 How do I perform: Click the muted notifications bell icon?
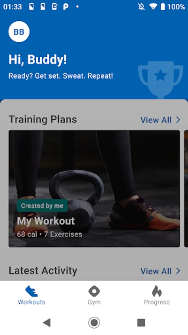tap(141, 7)
